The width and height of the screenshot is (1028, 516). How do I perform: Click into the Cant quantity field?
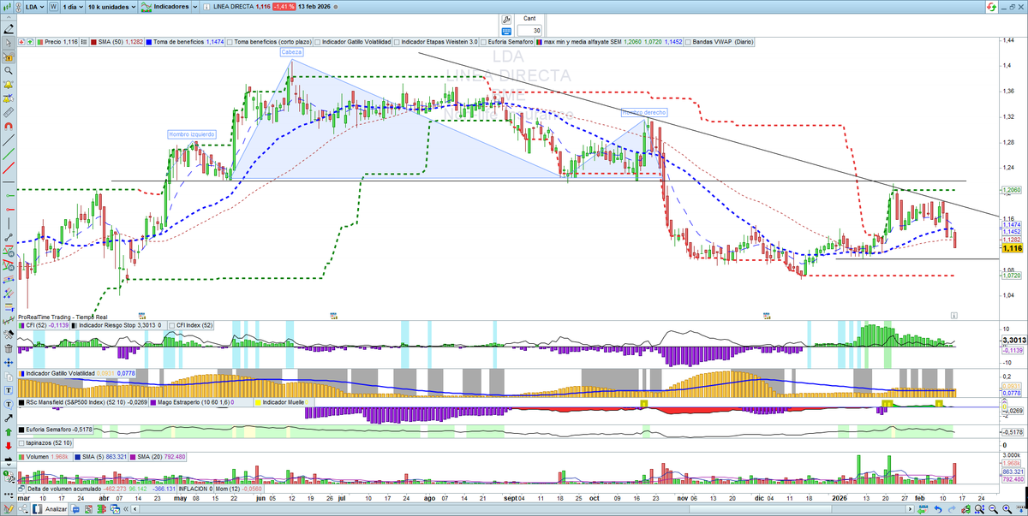click(x=529, y=30)
